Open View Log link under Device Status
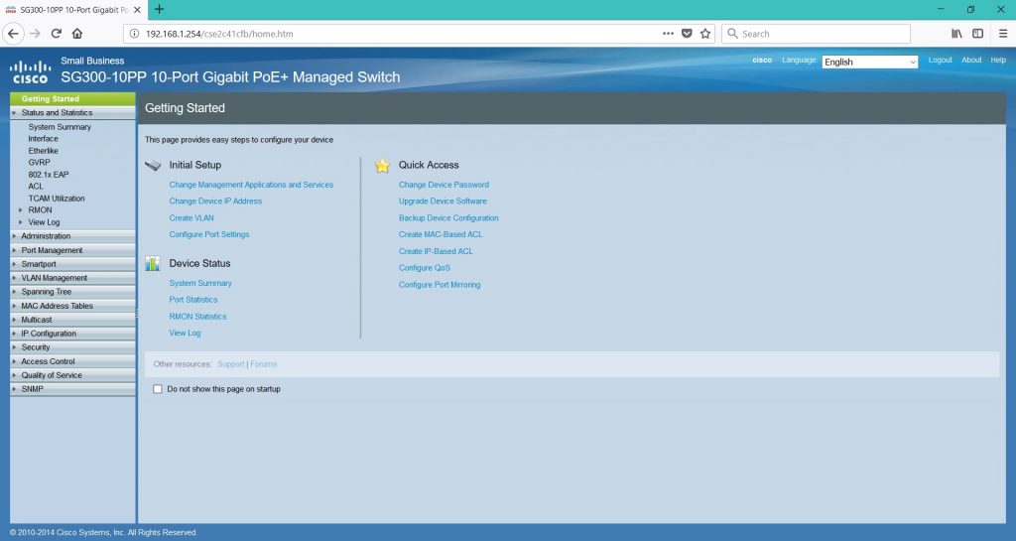The height and width of the screenshot is (541, 1016). [x=185, y=333]
